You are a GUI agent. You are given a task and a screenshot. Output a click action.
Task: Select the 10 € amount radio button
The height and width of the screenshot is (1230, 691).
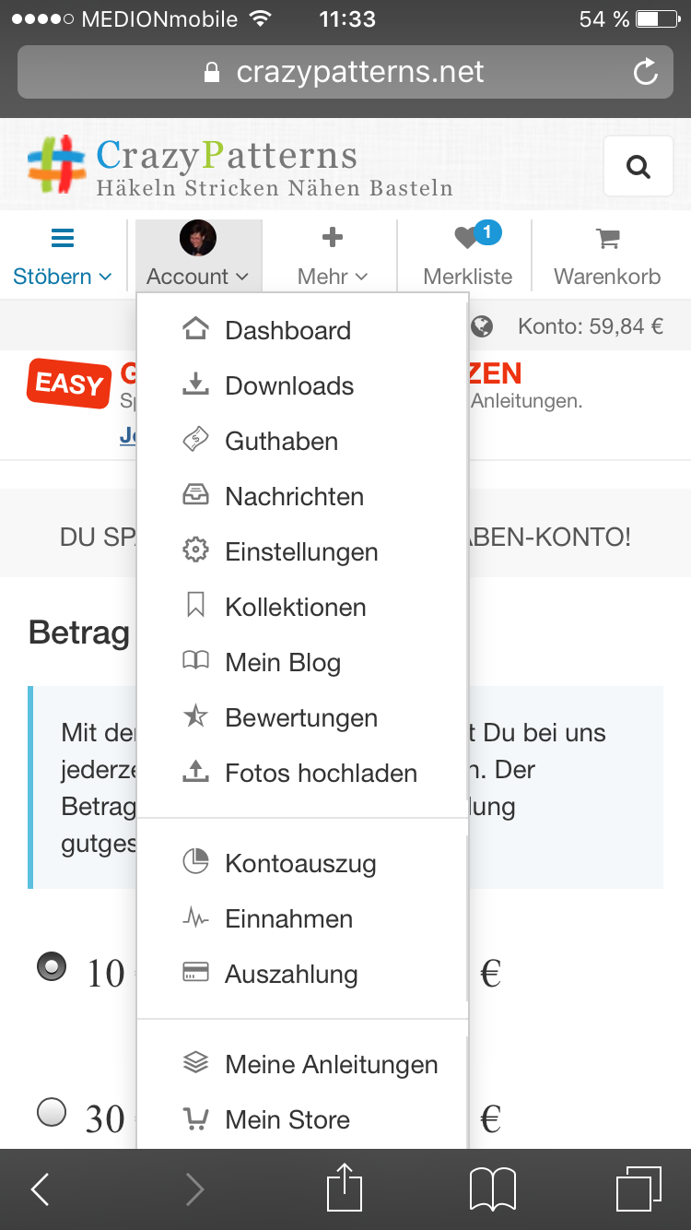coord(52,967)
